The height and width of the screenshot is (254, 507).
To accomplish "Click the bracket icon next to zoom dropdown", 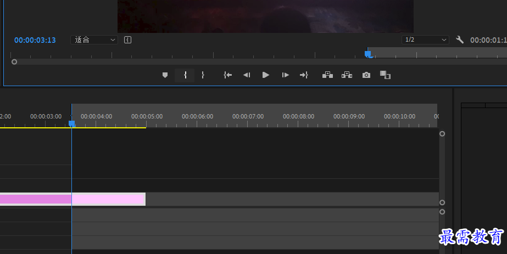I will (x=128, y=39).
